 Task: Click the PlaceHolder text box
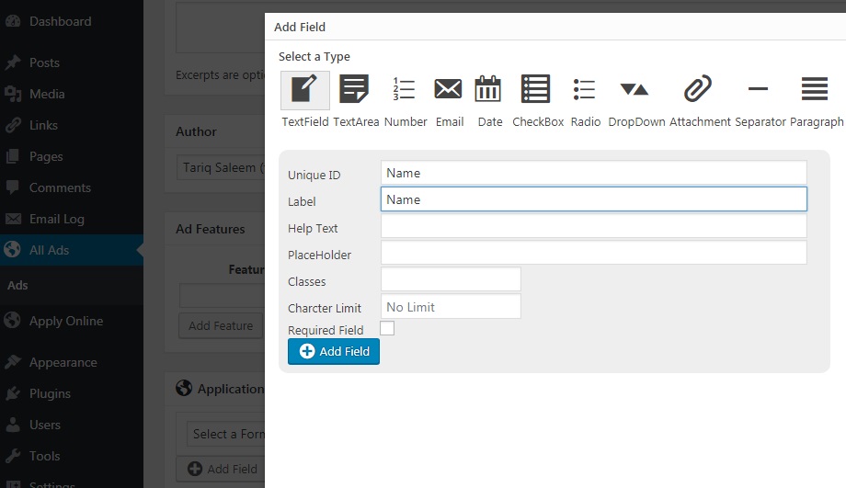(x=593, y=253)
